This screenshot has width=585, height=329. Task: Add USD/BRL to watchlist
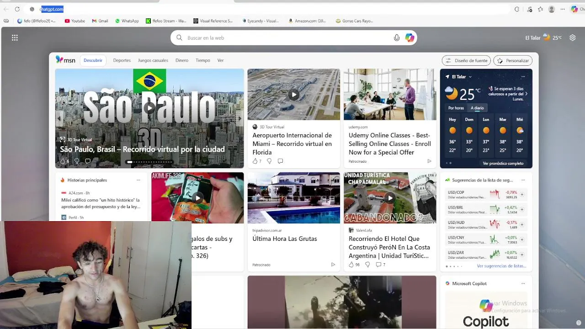coord(521,210)
